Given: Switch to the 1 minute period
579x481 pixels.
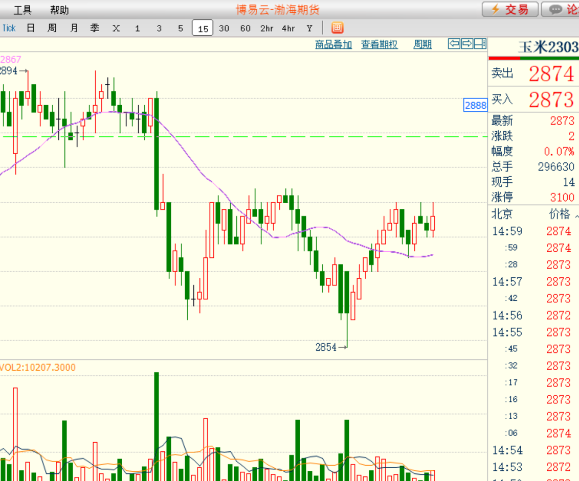Looking at the screenshot, I should pyautogui.click(x=138, y=29).
